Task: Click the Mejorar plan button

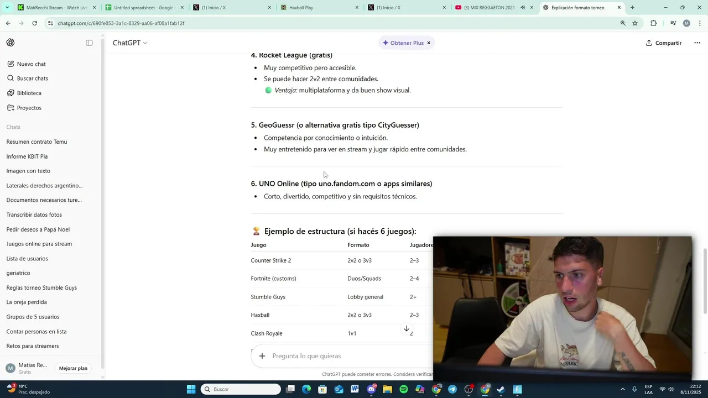Action: point(73,368)
